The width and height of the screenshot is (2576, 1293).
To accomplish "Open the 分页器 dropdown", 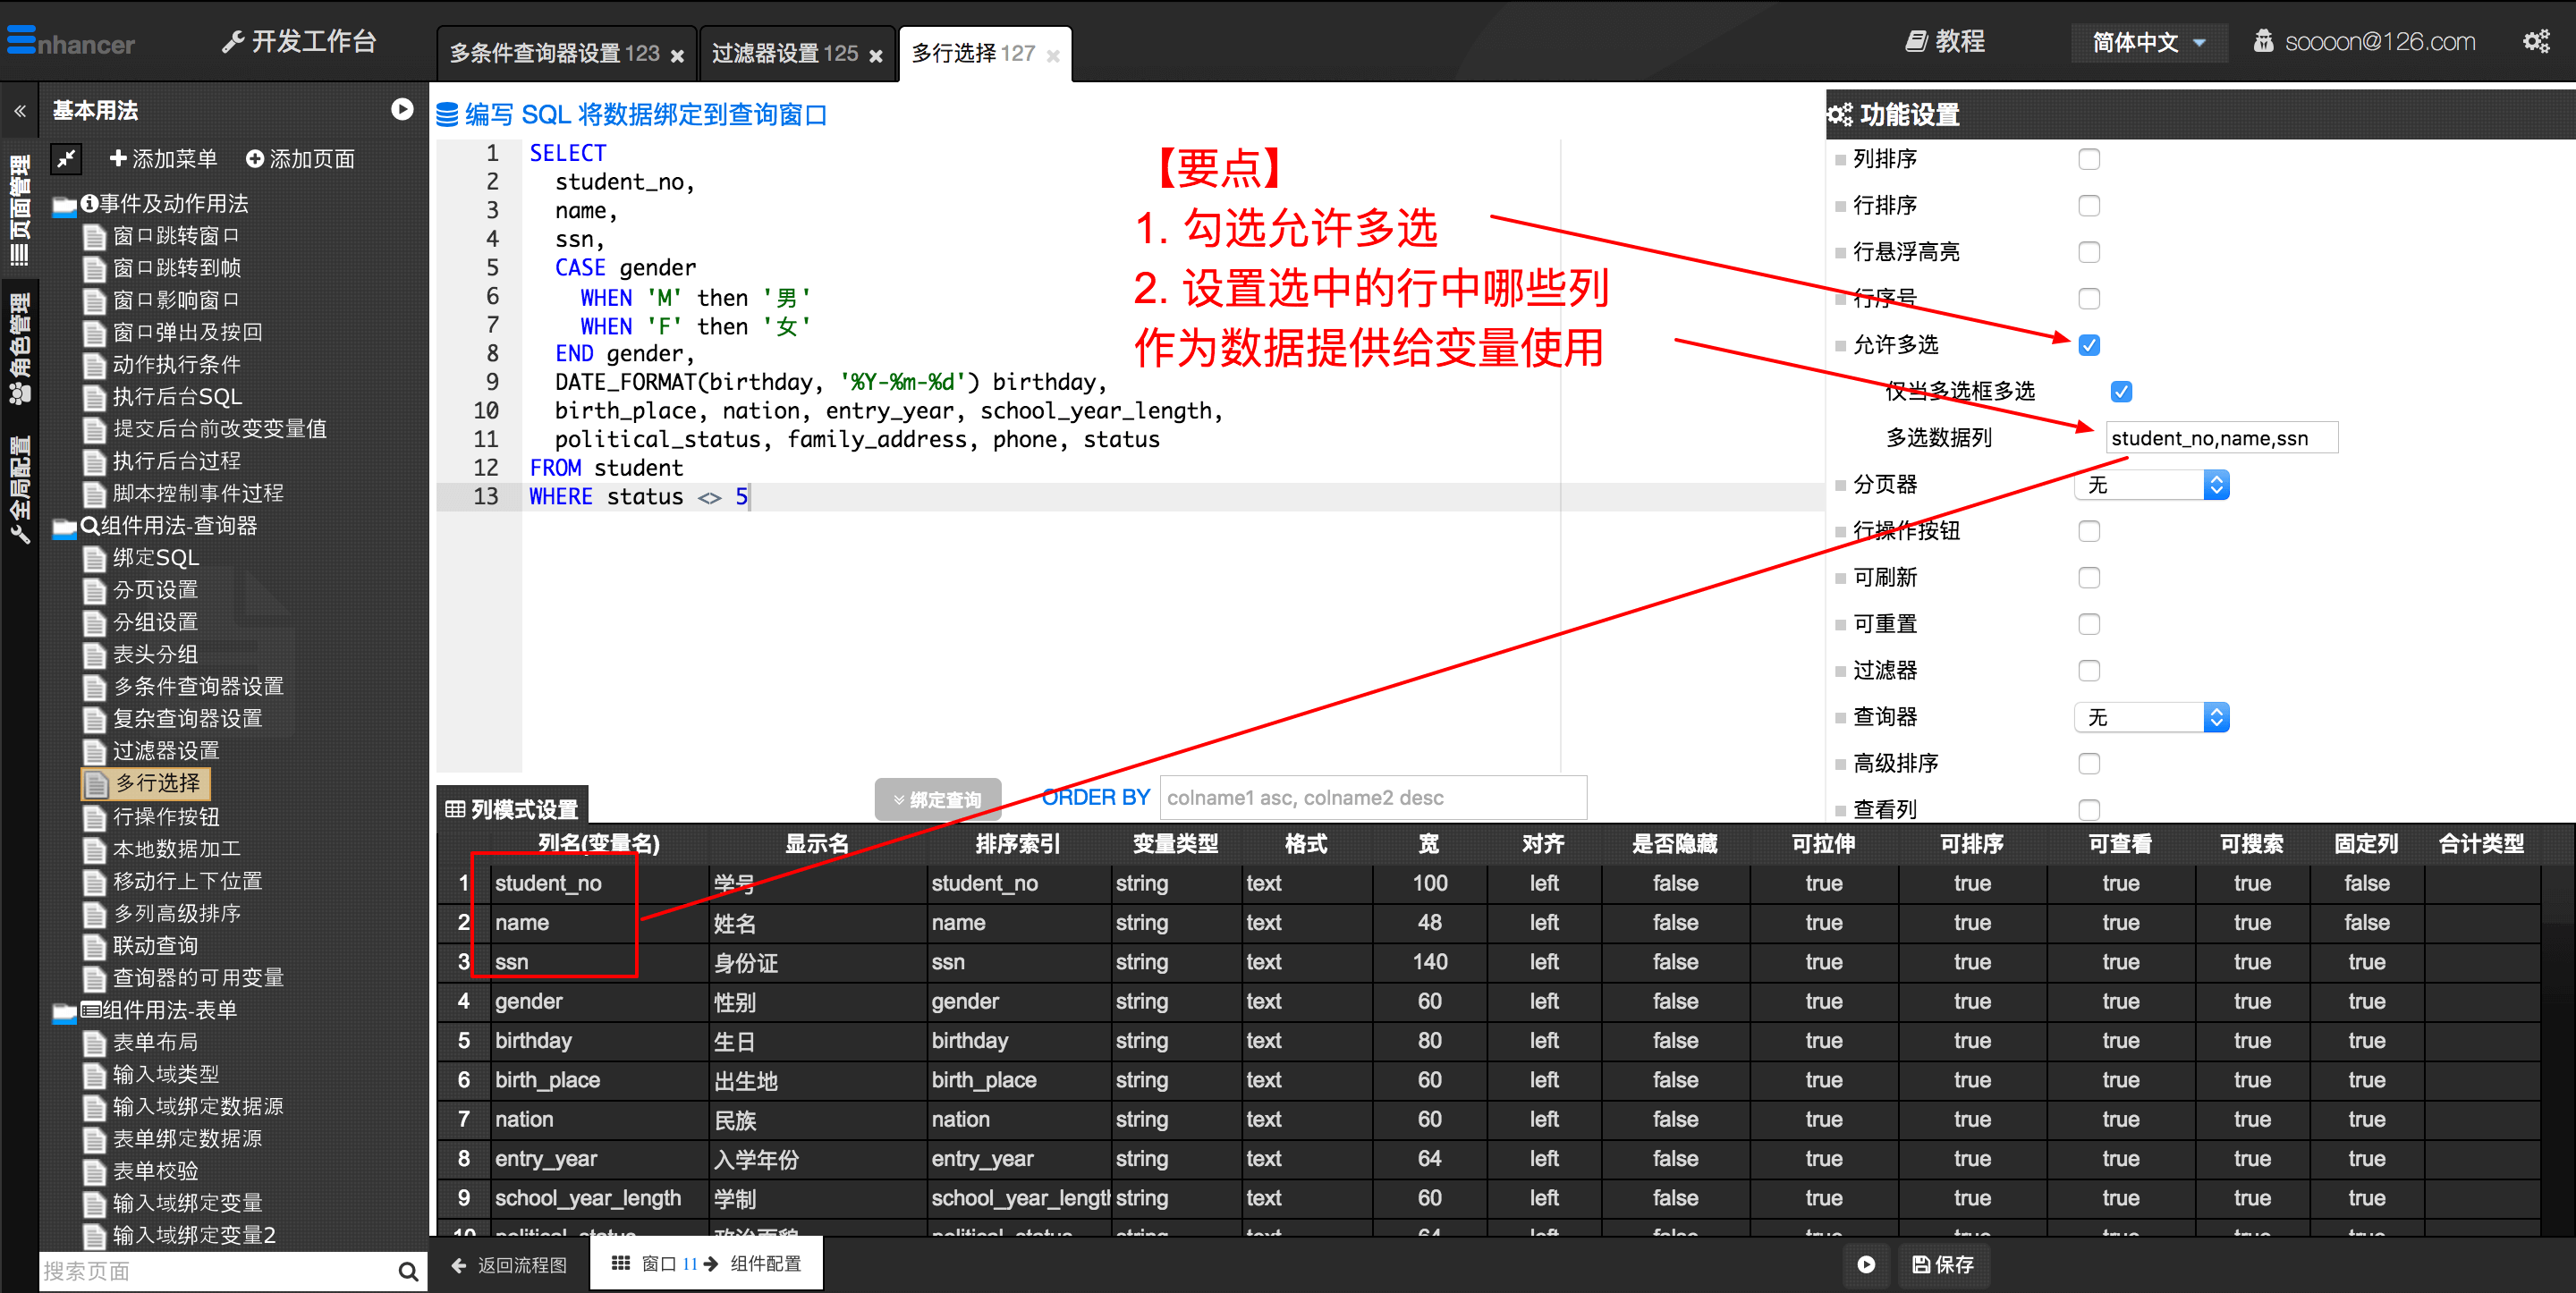I will (2152, 485).
